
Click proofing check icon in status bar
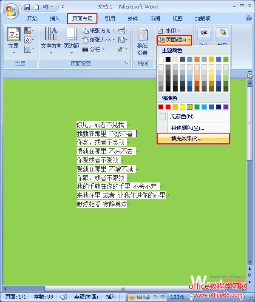pos(64,296)
